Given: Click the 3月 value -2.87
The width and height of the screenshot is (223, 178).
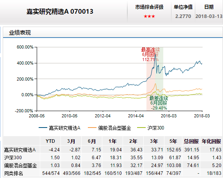Looking at the screenshot, I should pos(75,150).
